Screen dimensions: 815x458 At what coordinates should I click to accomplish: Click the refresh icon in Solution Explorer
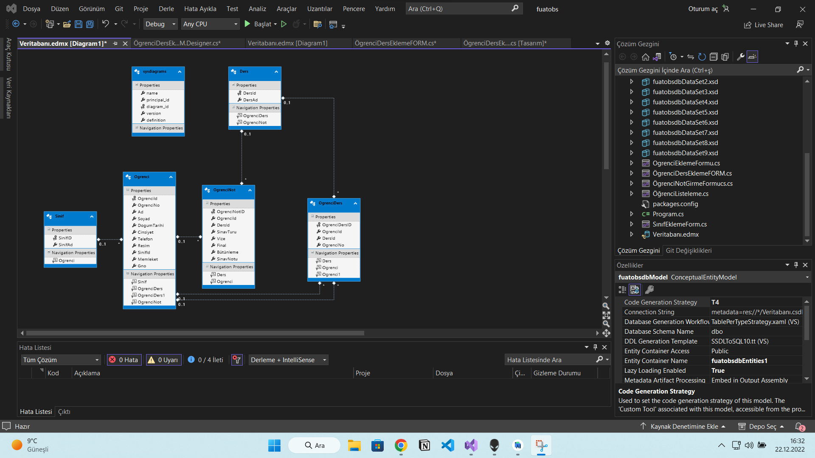click(x=702, y=57)
